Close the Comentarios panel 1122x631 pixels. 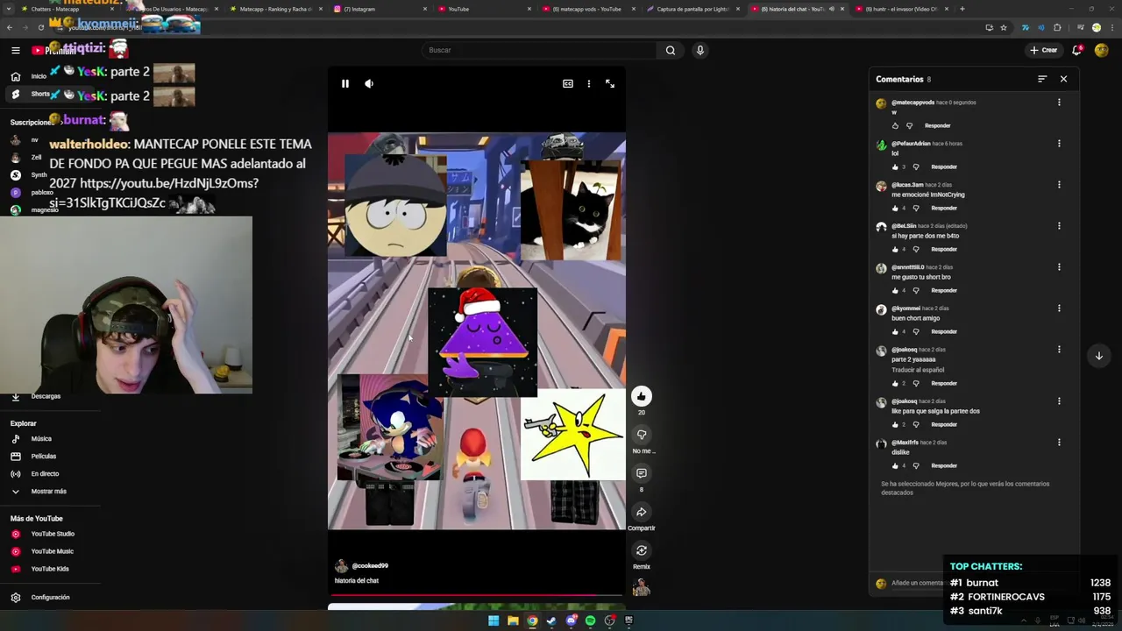tap(1063, 79)
